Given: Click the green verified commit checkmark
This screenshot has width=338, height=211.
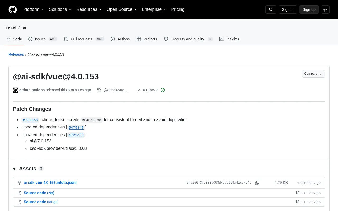Looking at the screenshot, I should point(163,90).
